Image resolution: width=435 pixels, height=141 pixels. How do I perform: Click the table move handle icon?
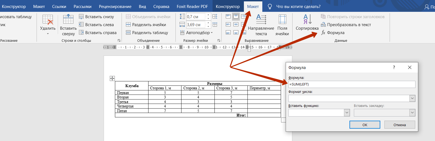[112, 79]
